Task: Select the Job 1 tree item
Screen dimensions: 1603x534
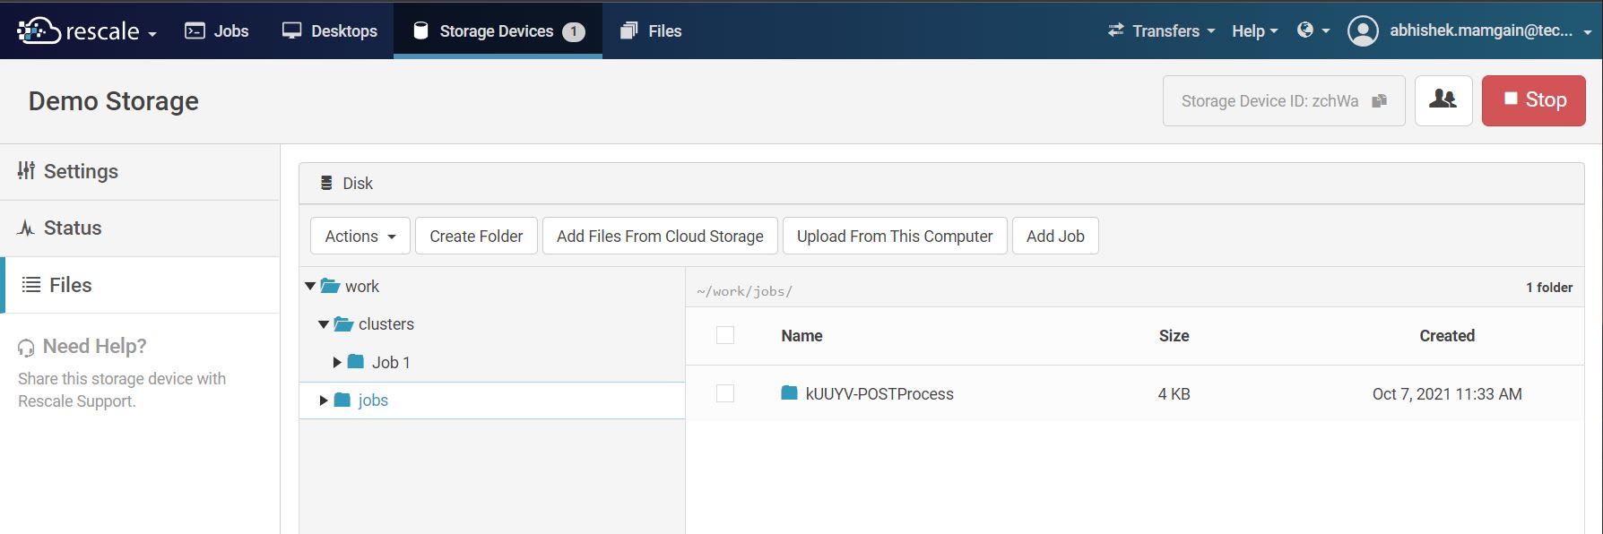Action: (x=391, y=362)
